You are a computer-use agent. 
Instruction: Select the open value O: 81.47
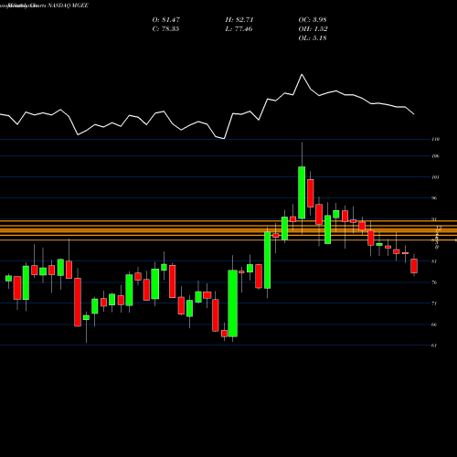166,20
